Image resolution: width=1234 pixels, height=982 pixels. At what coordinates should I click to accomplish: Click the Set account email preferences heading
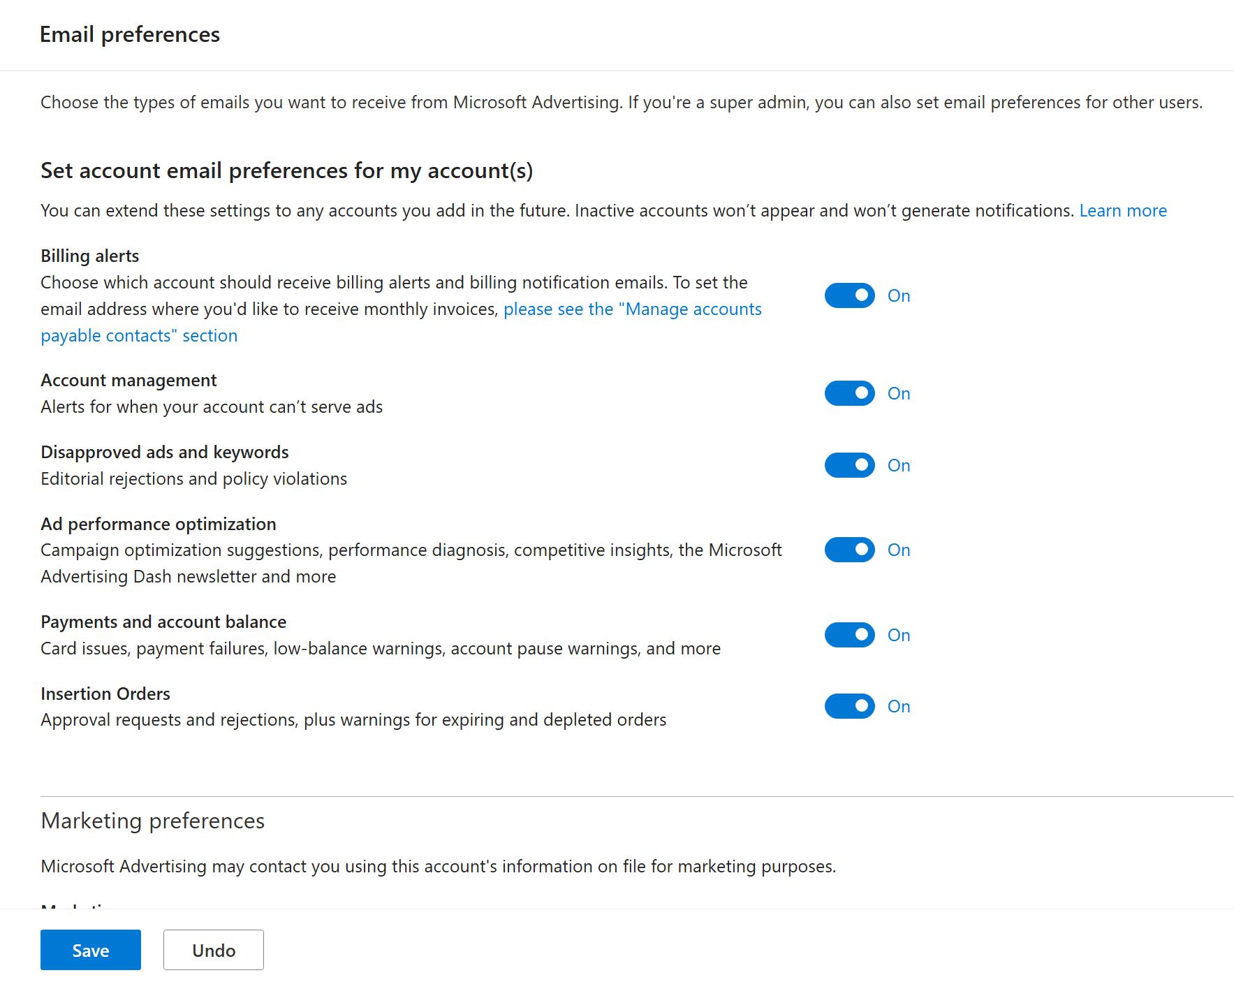[x=288, y=170]
